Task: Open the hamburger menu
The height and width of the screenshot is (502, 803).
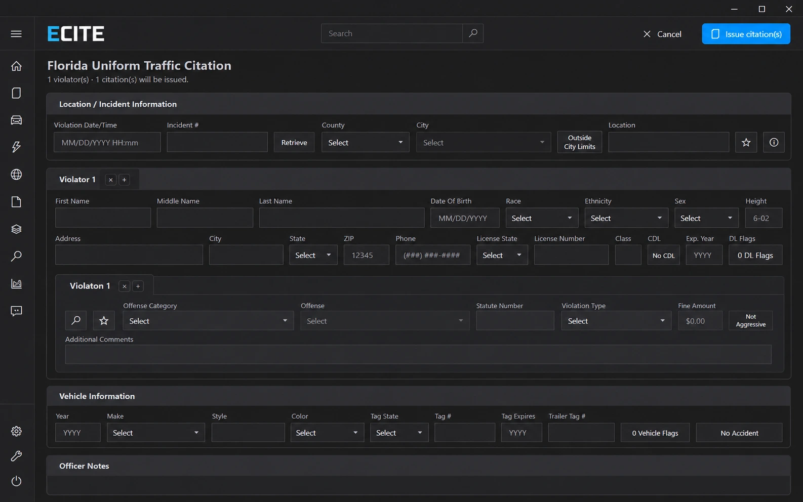Action: point(16,34)
